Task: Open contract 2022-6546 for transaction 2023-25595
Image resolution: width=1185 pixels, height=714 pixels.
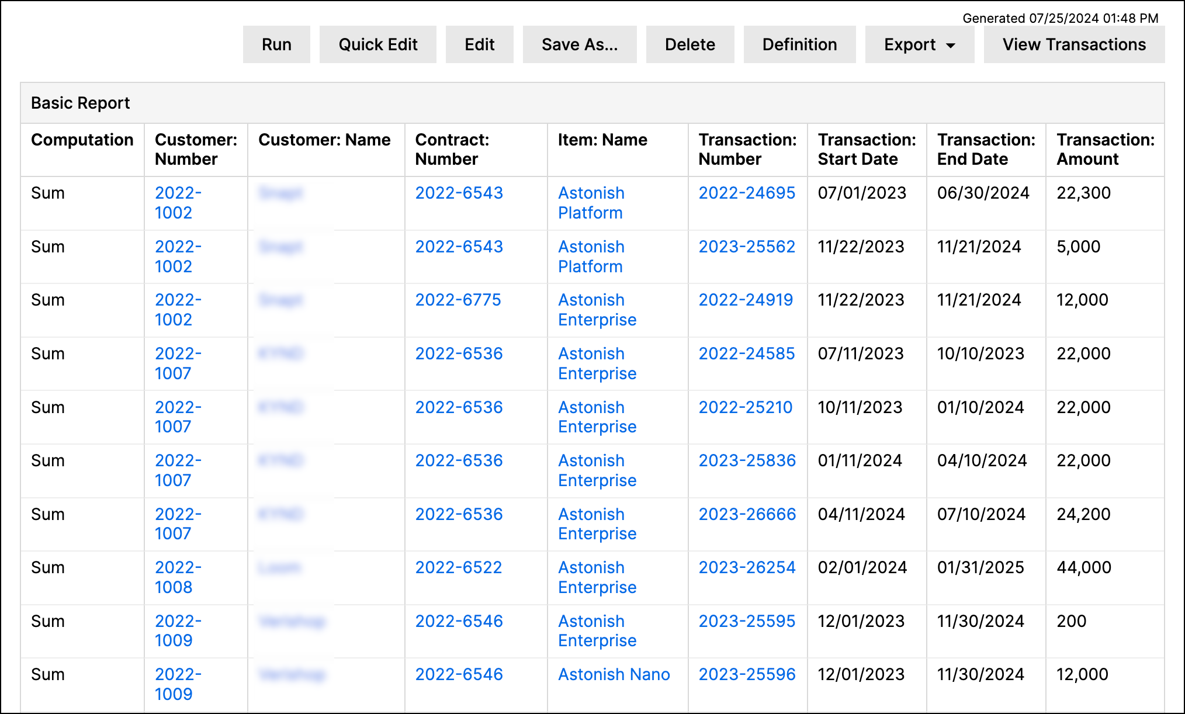Action: pos(459,621)
